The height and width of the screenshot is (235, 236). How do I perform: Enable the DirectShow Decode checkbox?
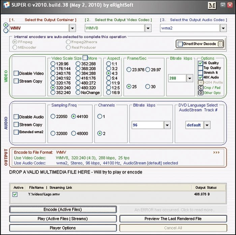point(180,44)
